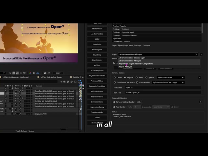Enable the motion blur timeline icon
This screenshot has height=156, width=208.
pyautogui.click(x=71, y=82)
